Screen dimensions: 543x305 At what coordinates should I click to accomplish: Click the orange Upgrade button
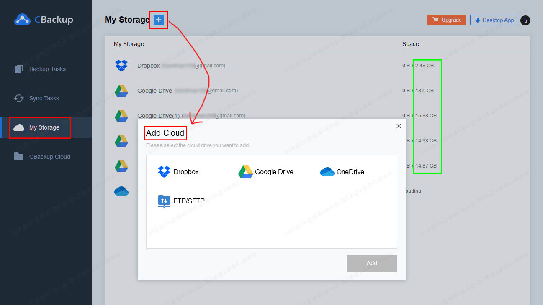[x=446, y=20]
